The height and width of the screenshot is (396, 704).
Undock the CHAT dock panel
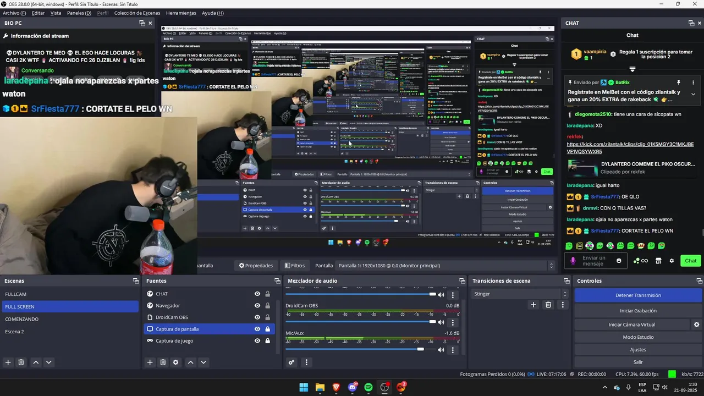click(x=691, y=23)
